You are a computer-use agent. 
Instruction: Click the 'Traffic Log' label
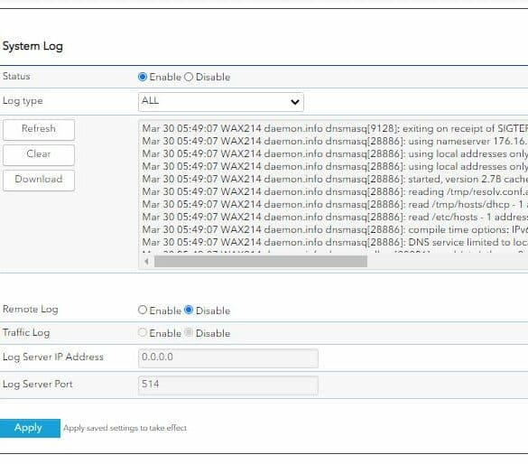tap(26, 333)
